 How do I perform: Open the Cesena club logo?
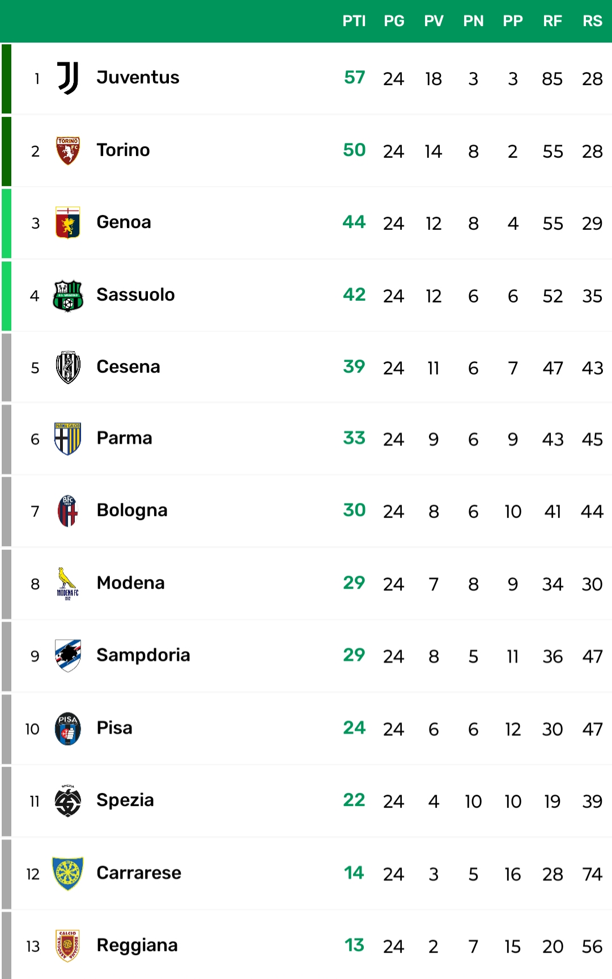[x=67, y=368]
